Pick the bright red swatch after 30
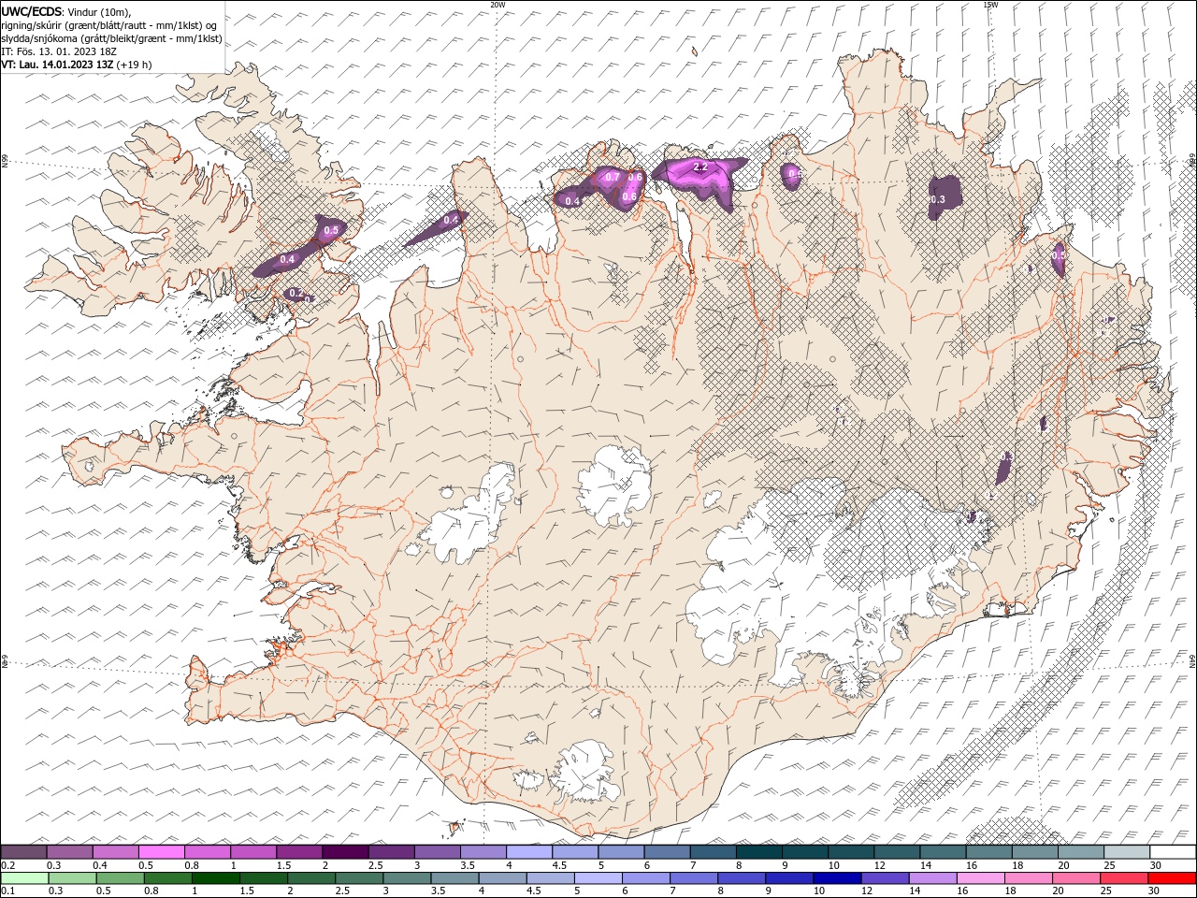This screenshot has height=898, width=1197. click(x=1171, y=878)
